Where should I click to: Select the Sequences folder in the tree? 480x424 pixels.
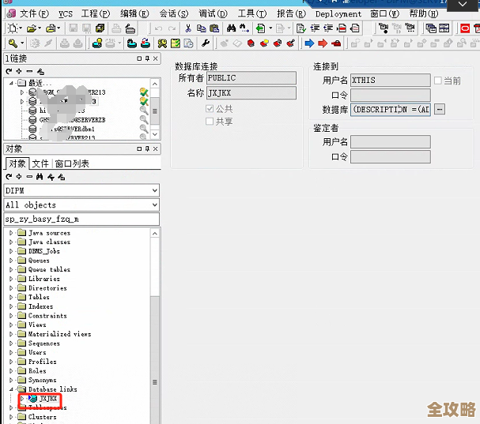(x=43, y=343)
